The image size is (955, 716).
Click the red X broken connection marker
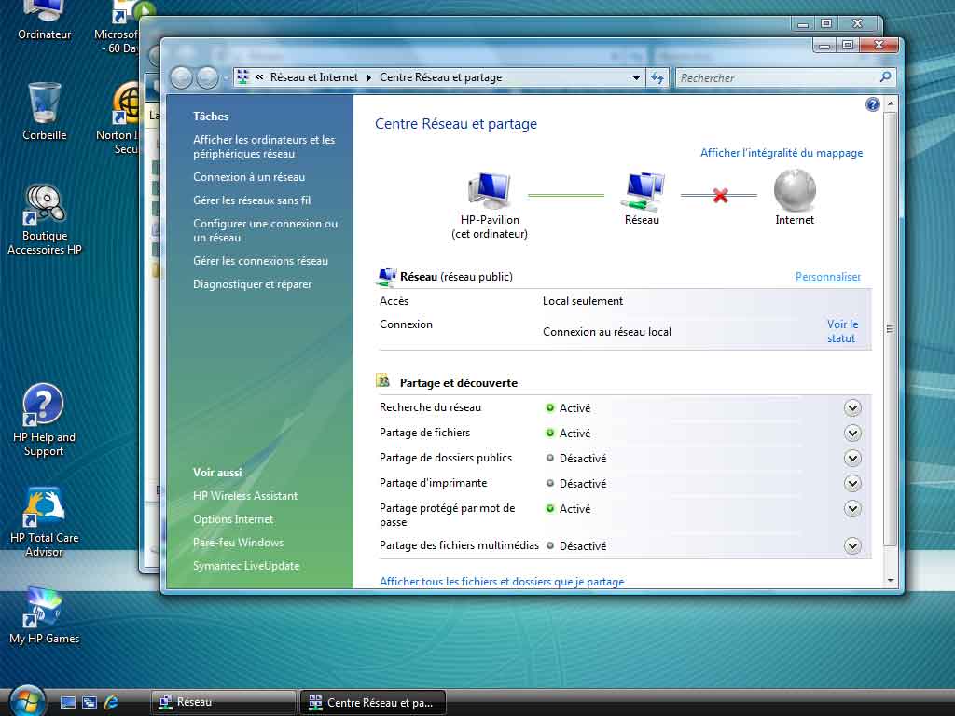719,195
